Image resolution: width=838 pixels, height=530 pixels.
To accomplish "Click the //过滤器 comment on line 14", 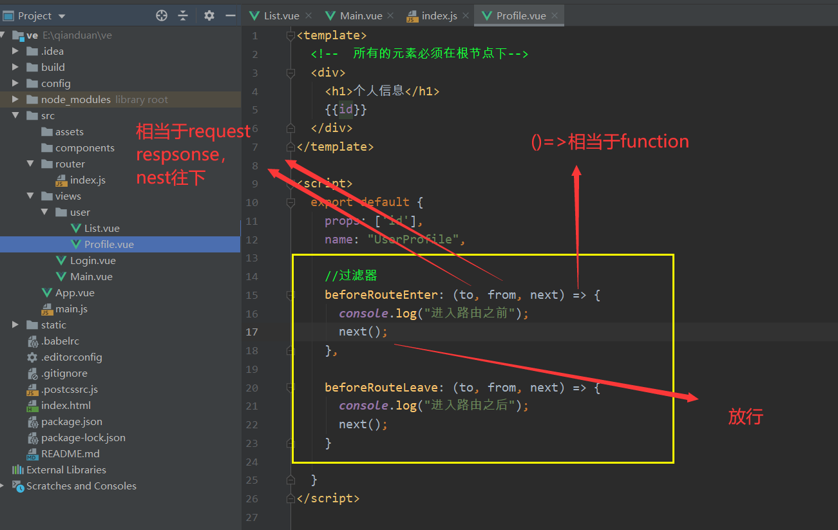I will click(350, 276).
